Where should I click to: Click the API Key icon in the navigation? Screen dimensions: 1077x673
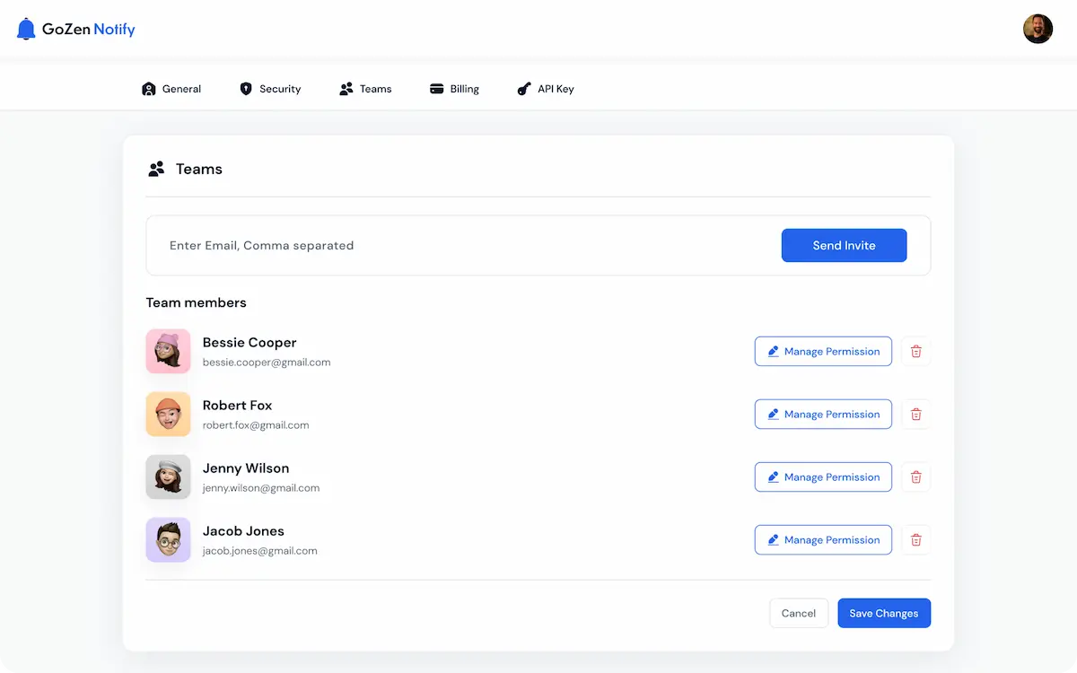pyautogui.click(x=524, y=88)
